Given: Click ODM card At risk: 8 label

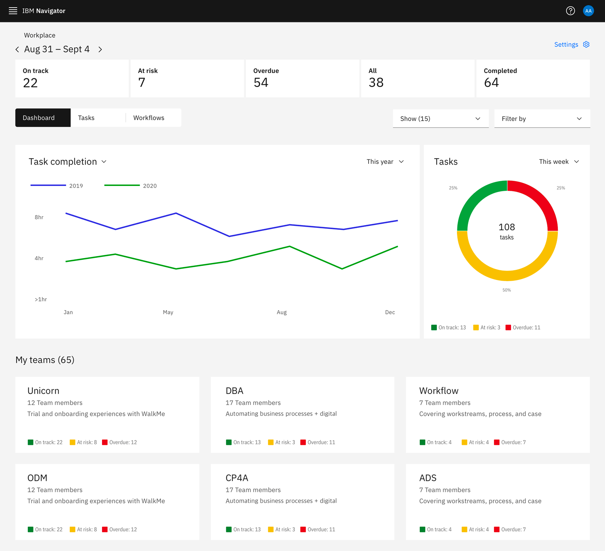Looking at the screenshot, I should coord(87,530).
